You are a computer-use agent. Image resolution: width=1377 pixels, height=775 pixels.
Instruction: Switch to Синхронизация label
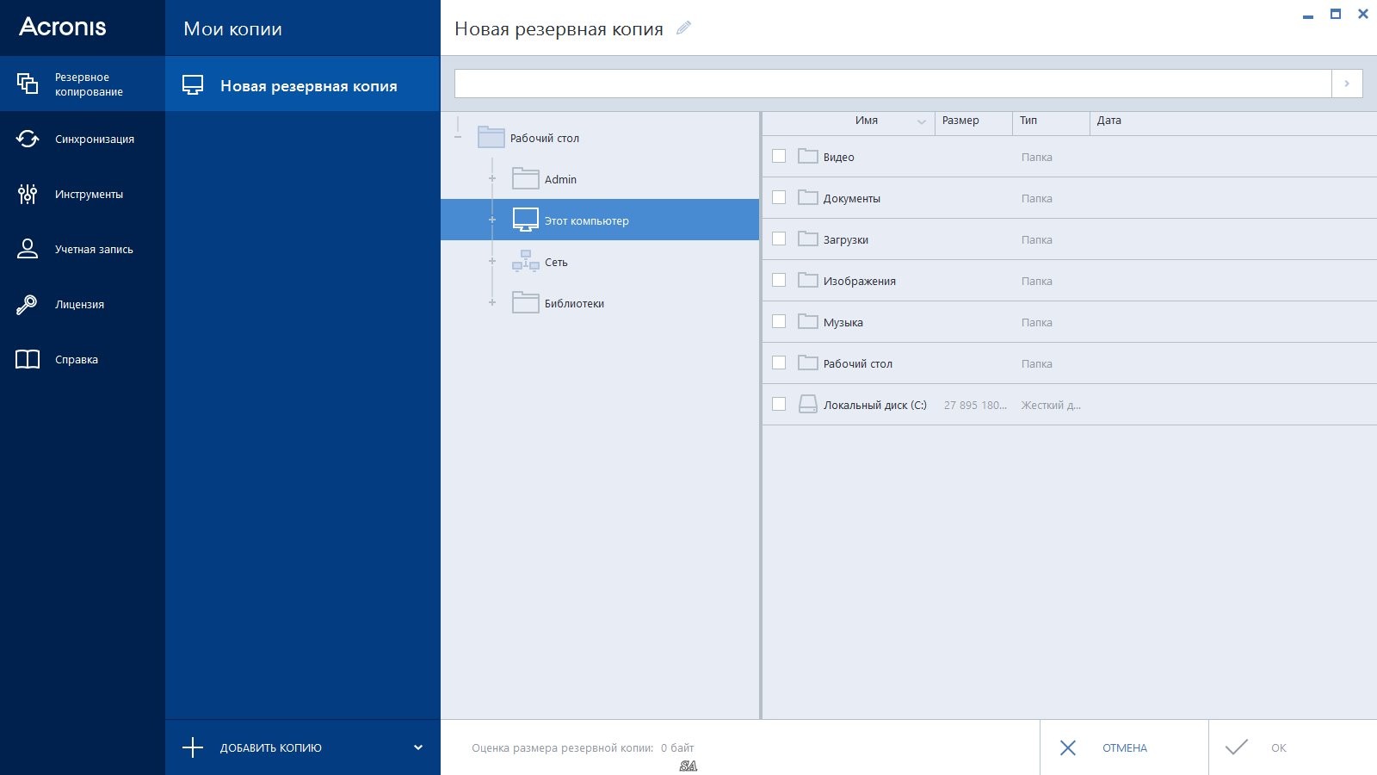pos(95,139)
